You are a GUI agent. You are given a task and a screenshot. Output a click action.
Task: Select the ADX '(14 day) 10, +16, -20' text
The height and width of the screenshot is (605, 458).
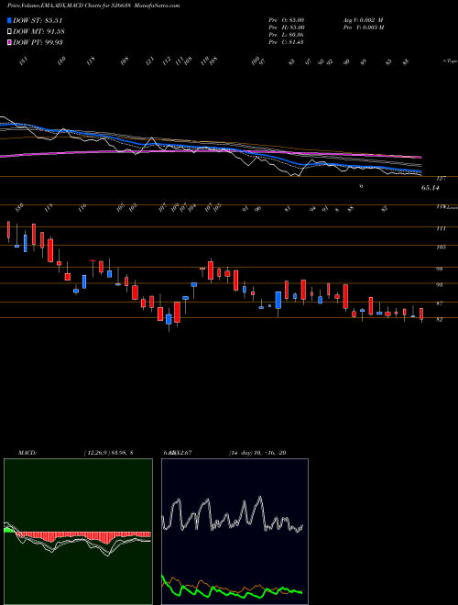coord(257,453)
